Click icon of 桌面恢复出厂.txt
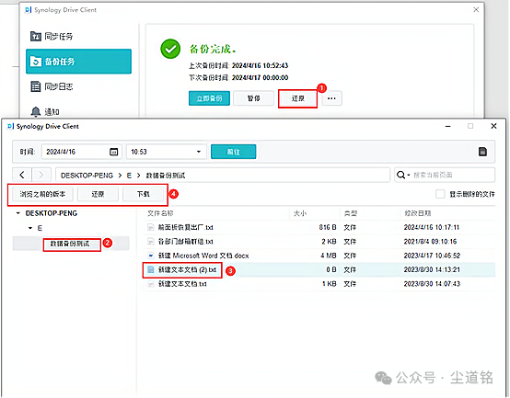This screenshot has width=510, height=398. click(x=150, y=227)
